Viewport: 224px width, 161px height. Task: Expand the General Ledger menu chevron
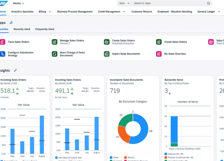[219, 12]
